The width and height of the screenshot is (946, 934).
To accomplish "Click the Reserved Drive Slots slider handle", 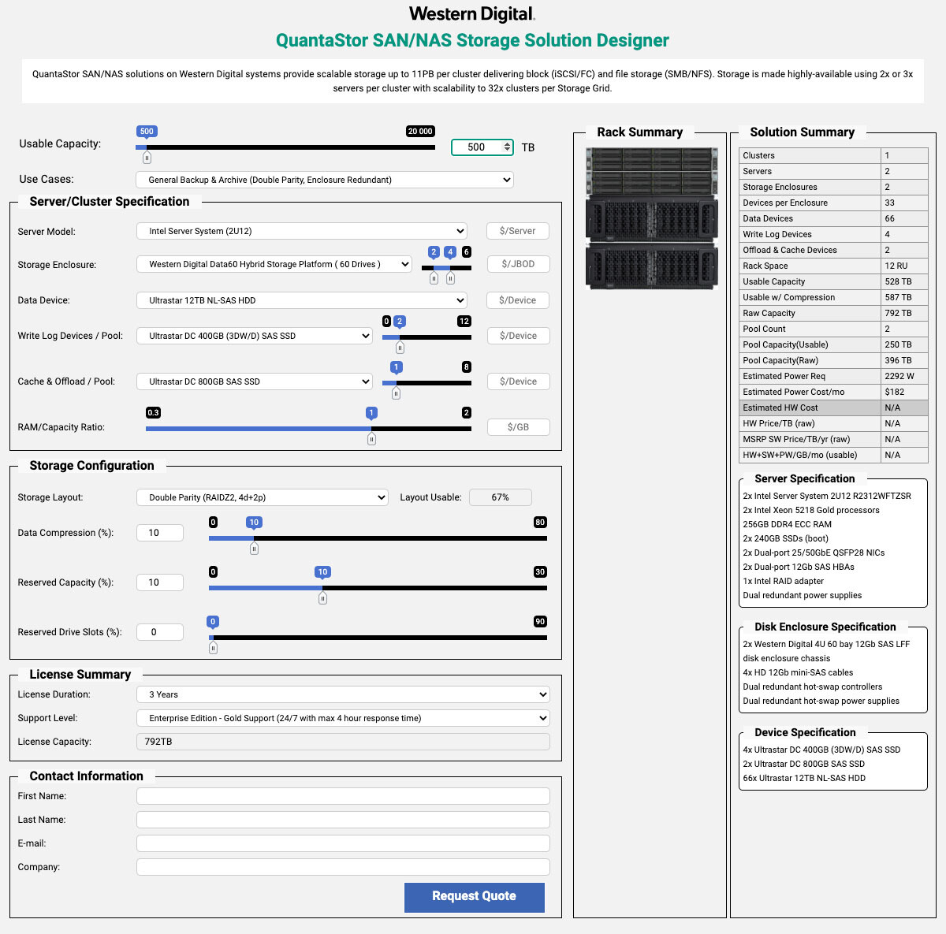I will [x=213, y=648].
